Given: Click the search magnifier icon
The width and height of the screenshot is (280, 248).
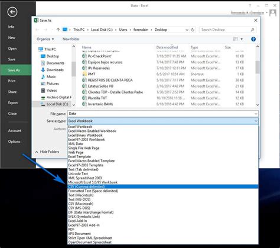Looking at the screenshot, I should (252, 30).
